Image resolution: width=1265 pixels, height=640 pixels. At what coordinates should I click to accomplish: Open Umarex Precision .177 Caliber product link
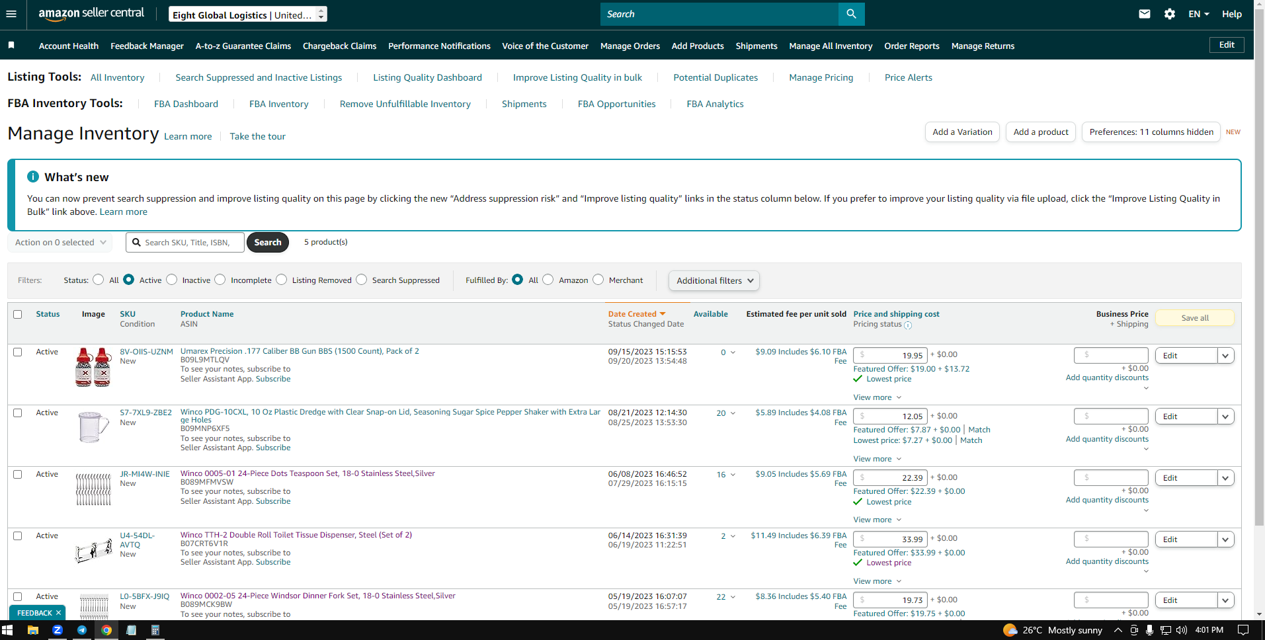[300, 351]
